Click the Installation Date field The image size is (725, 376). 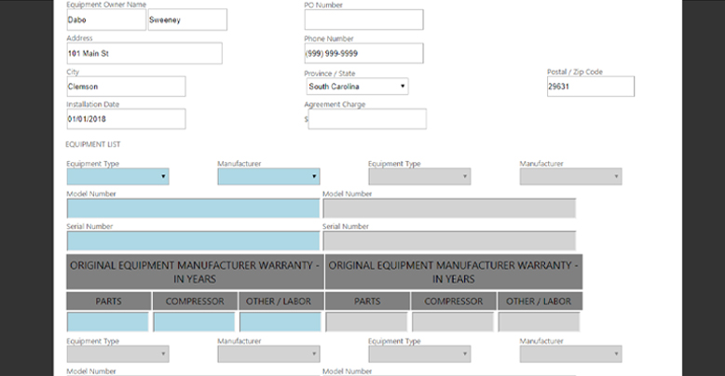(126, 119)
